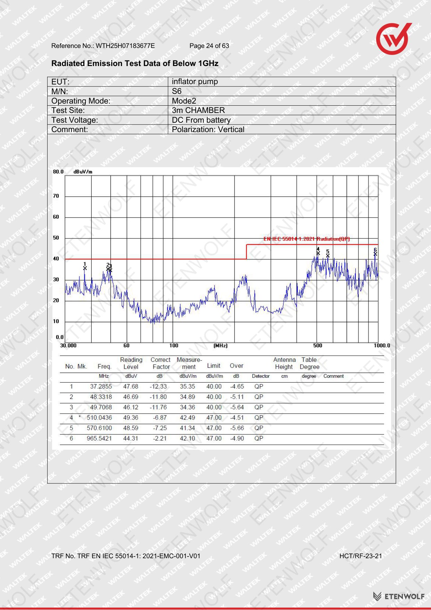
Task: Click the '30.000' x-axis start value
Action: tap(68, 345)
